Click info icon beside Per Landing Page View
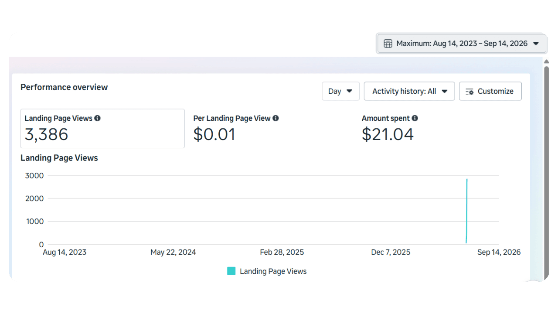This screenshot has height=314, width=558. [x=276, y=118]
